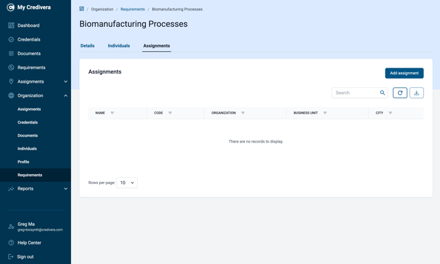The image size is (440, 264).
Task: Open the CITY column filter
Action: pyautogui.click(x=390, y=113)
